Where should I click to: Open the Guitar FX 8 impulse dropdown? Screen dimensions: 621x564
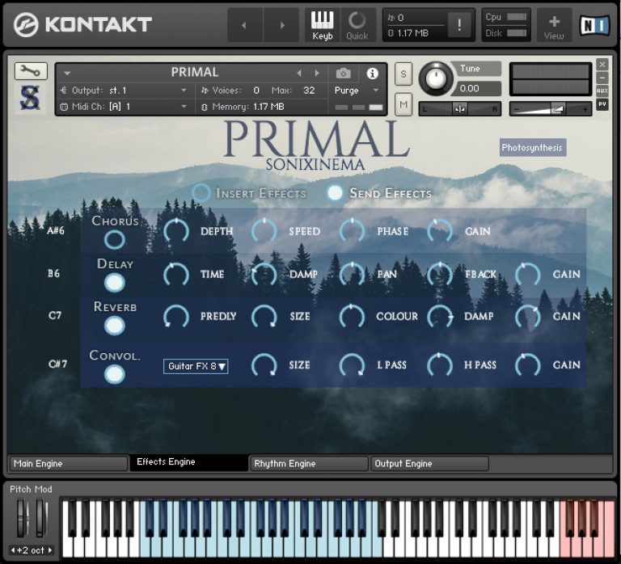196,366
